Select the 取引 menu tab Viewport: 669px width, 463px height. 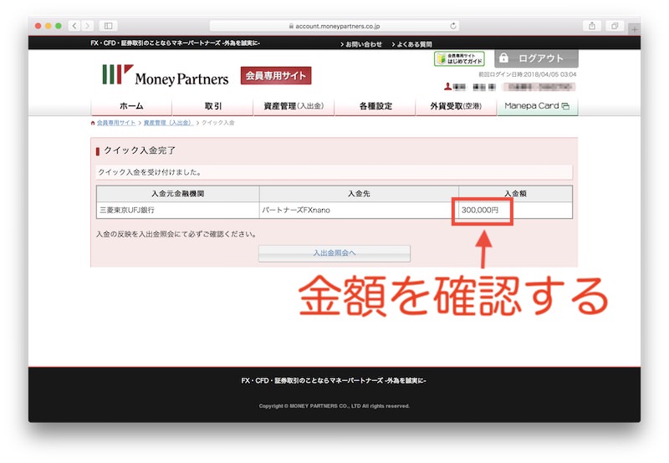213,106
